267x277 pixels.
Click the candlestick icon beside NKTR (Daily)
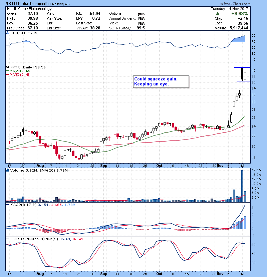[x=8, y=67]
